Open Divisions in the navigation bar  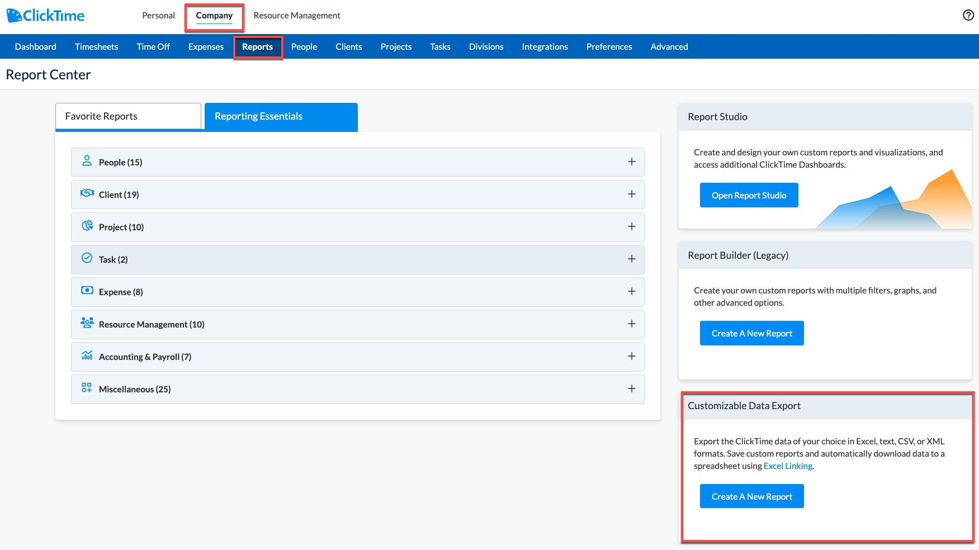(x=486, y=47)
